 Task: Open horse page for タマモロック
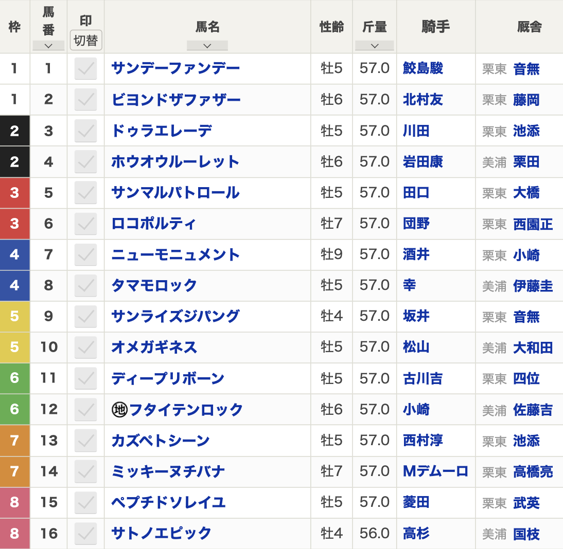pos(154,285)
